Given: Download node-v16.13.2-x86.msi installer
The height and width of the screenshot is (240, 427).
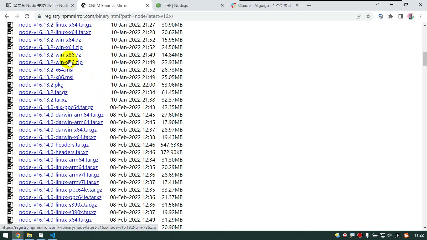Looking at the screenshot, I should [46, 77].
